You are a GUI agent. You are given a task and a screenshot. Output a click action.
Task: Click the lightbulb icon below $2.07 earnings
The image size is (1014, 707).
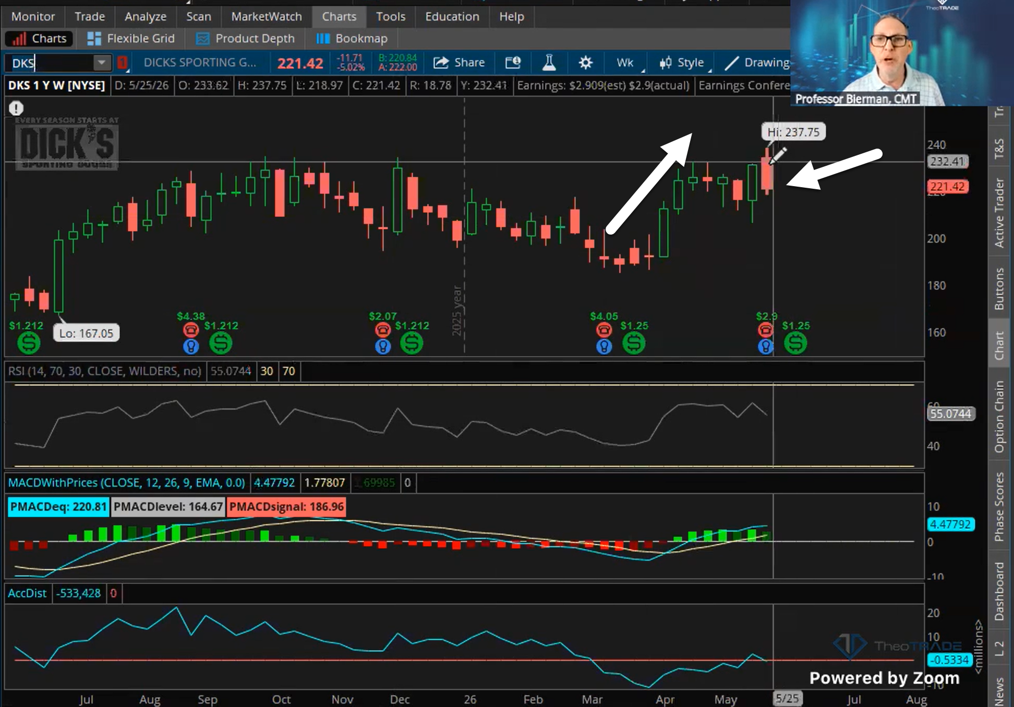click(x=383, y=346)
